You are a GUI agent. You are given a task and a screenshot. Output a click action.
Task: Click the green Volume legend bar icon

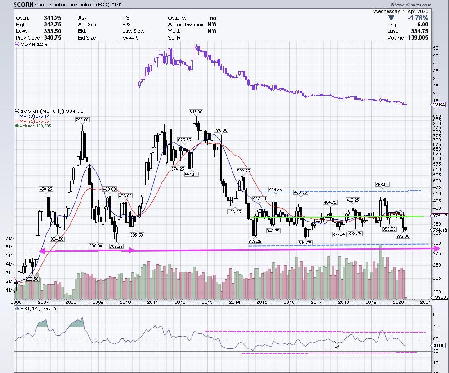tap(17, 126)
